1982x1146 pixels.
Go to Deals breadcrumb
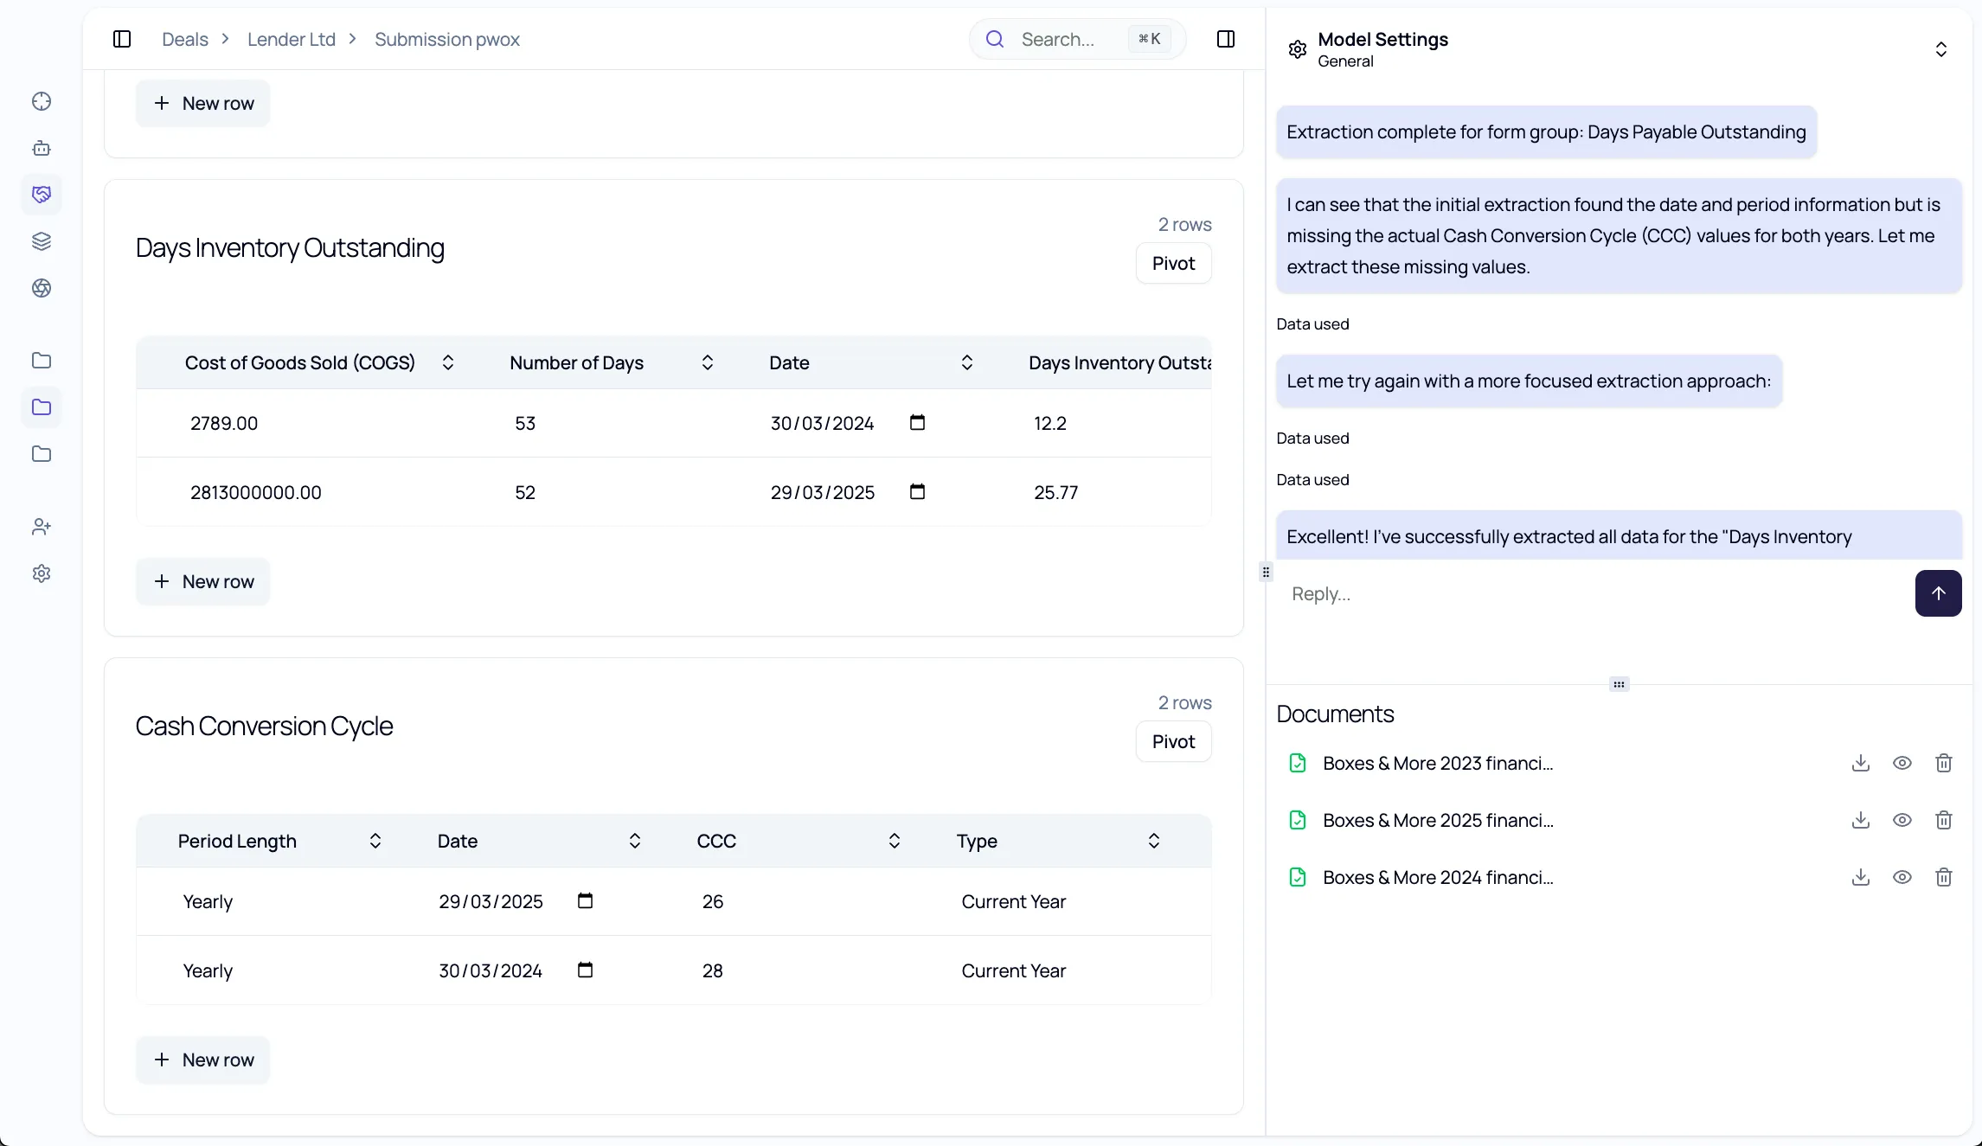pos(184,39)
